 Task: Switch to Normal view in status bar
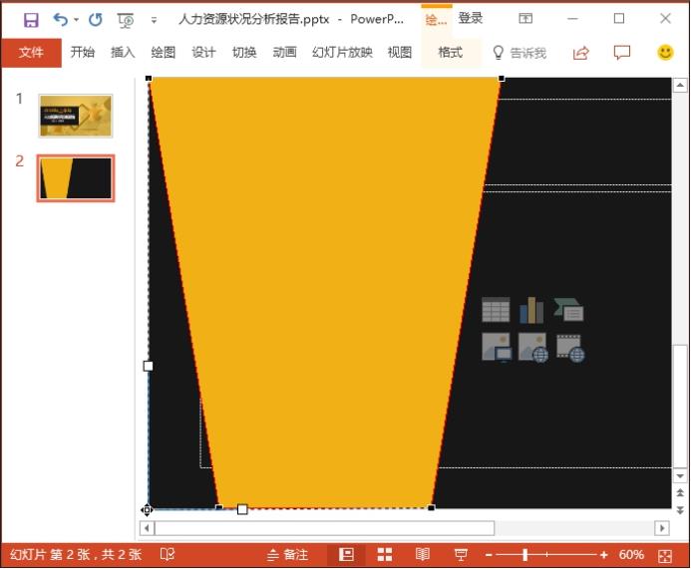346,554
